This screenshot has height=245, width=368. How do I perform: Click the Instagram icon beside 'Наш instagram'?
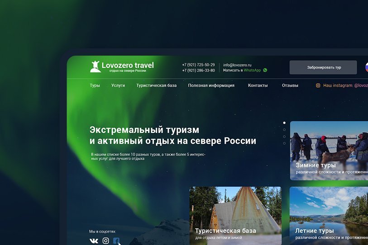318,85
